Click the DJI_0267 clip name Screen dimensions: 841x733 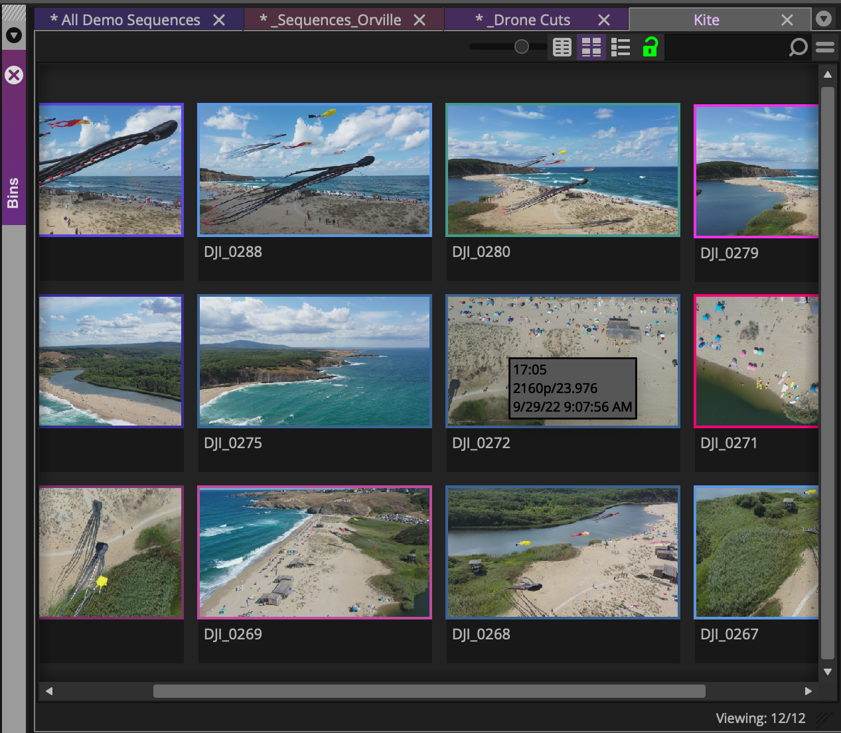(729, 635)
